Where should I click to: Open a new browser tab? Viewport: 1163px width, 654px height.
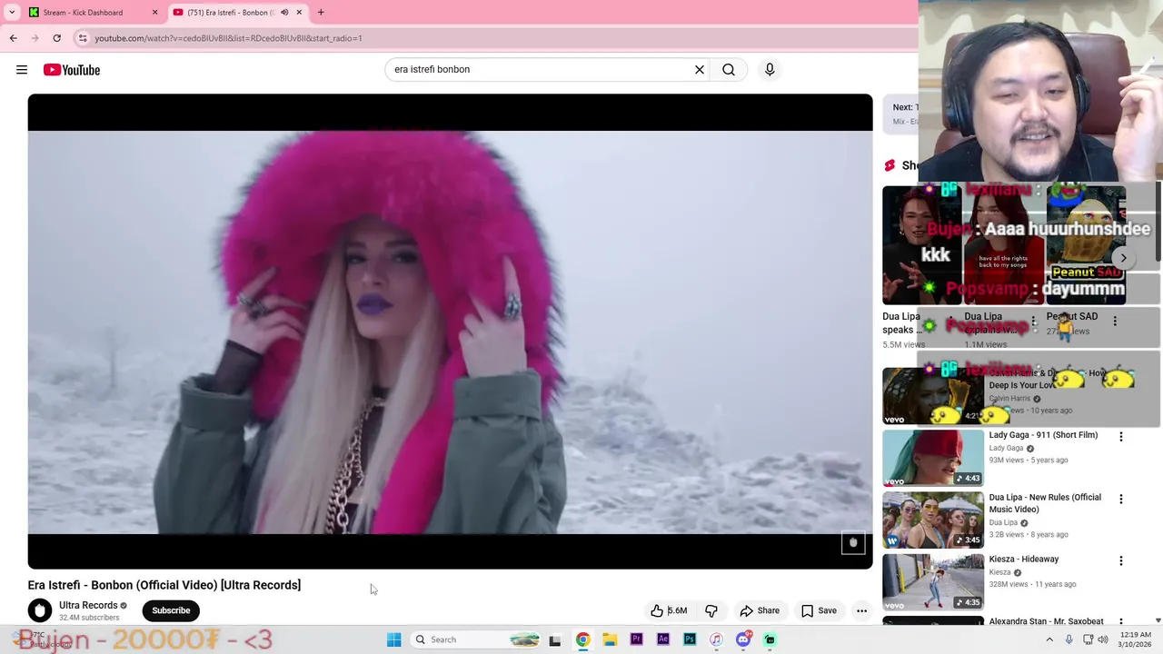(x=321, y=13)
